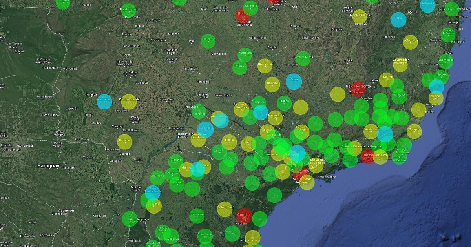471x247 pixels.
Task: Click the Paraguay country label
Action: 48,166
